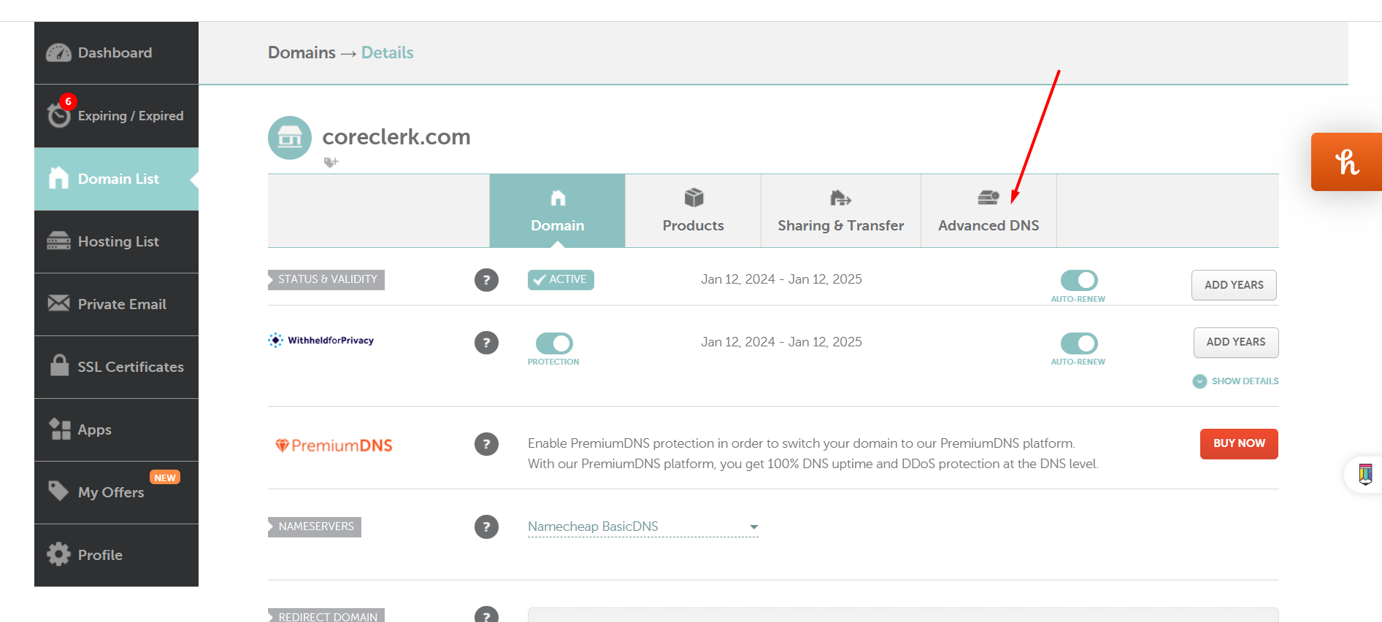1382x622 pixels.
Task: Go to Private Email section
Action: click(116, 304)
